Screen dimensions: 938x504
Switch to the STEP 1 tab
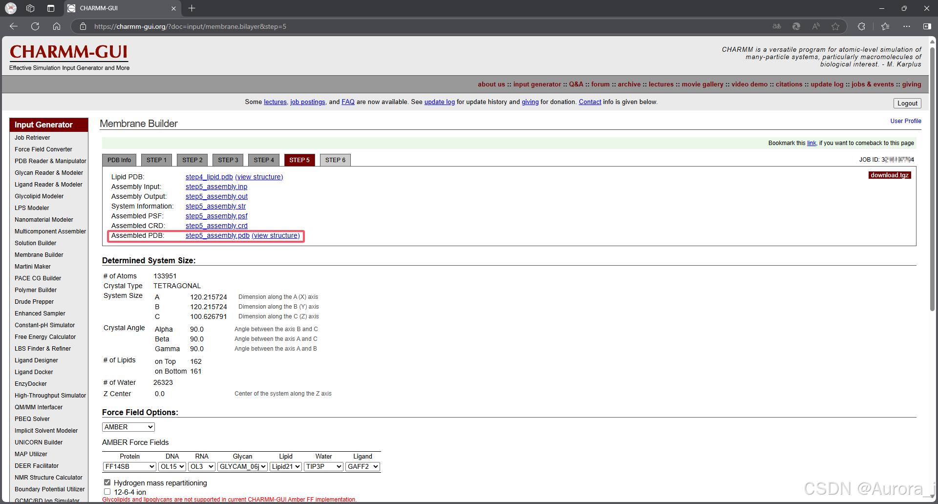[156, 160]
